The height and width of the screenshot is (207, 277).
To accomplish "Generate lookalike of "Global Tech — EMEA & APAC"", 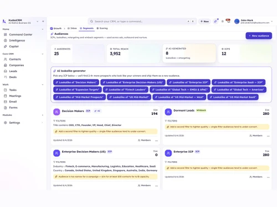I will [180, 89].
